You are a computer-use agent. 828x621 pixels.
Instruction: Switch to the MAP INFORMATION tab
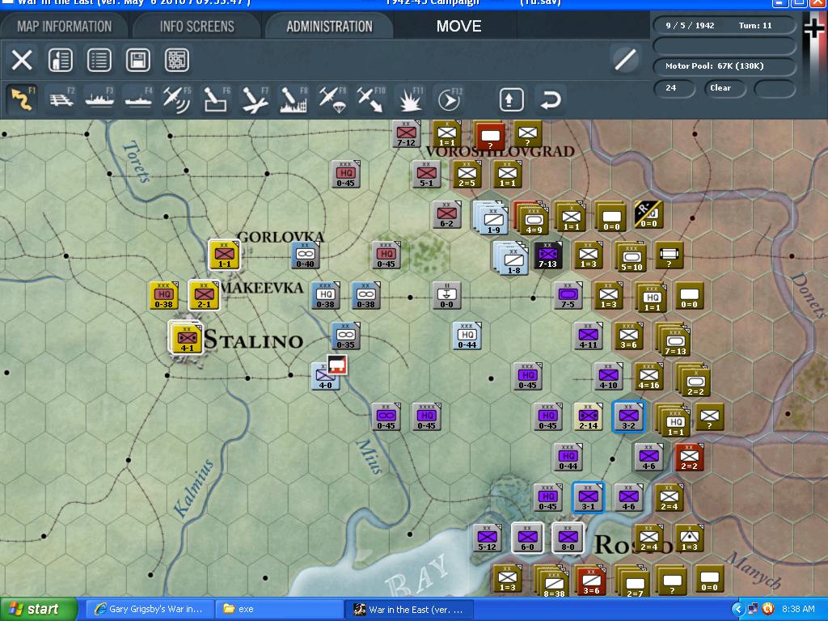[64, 27]
